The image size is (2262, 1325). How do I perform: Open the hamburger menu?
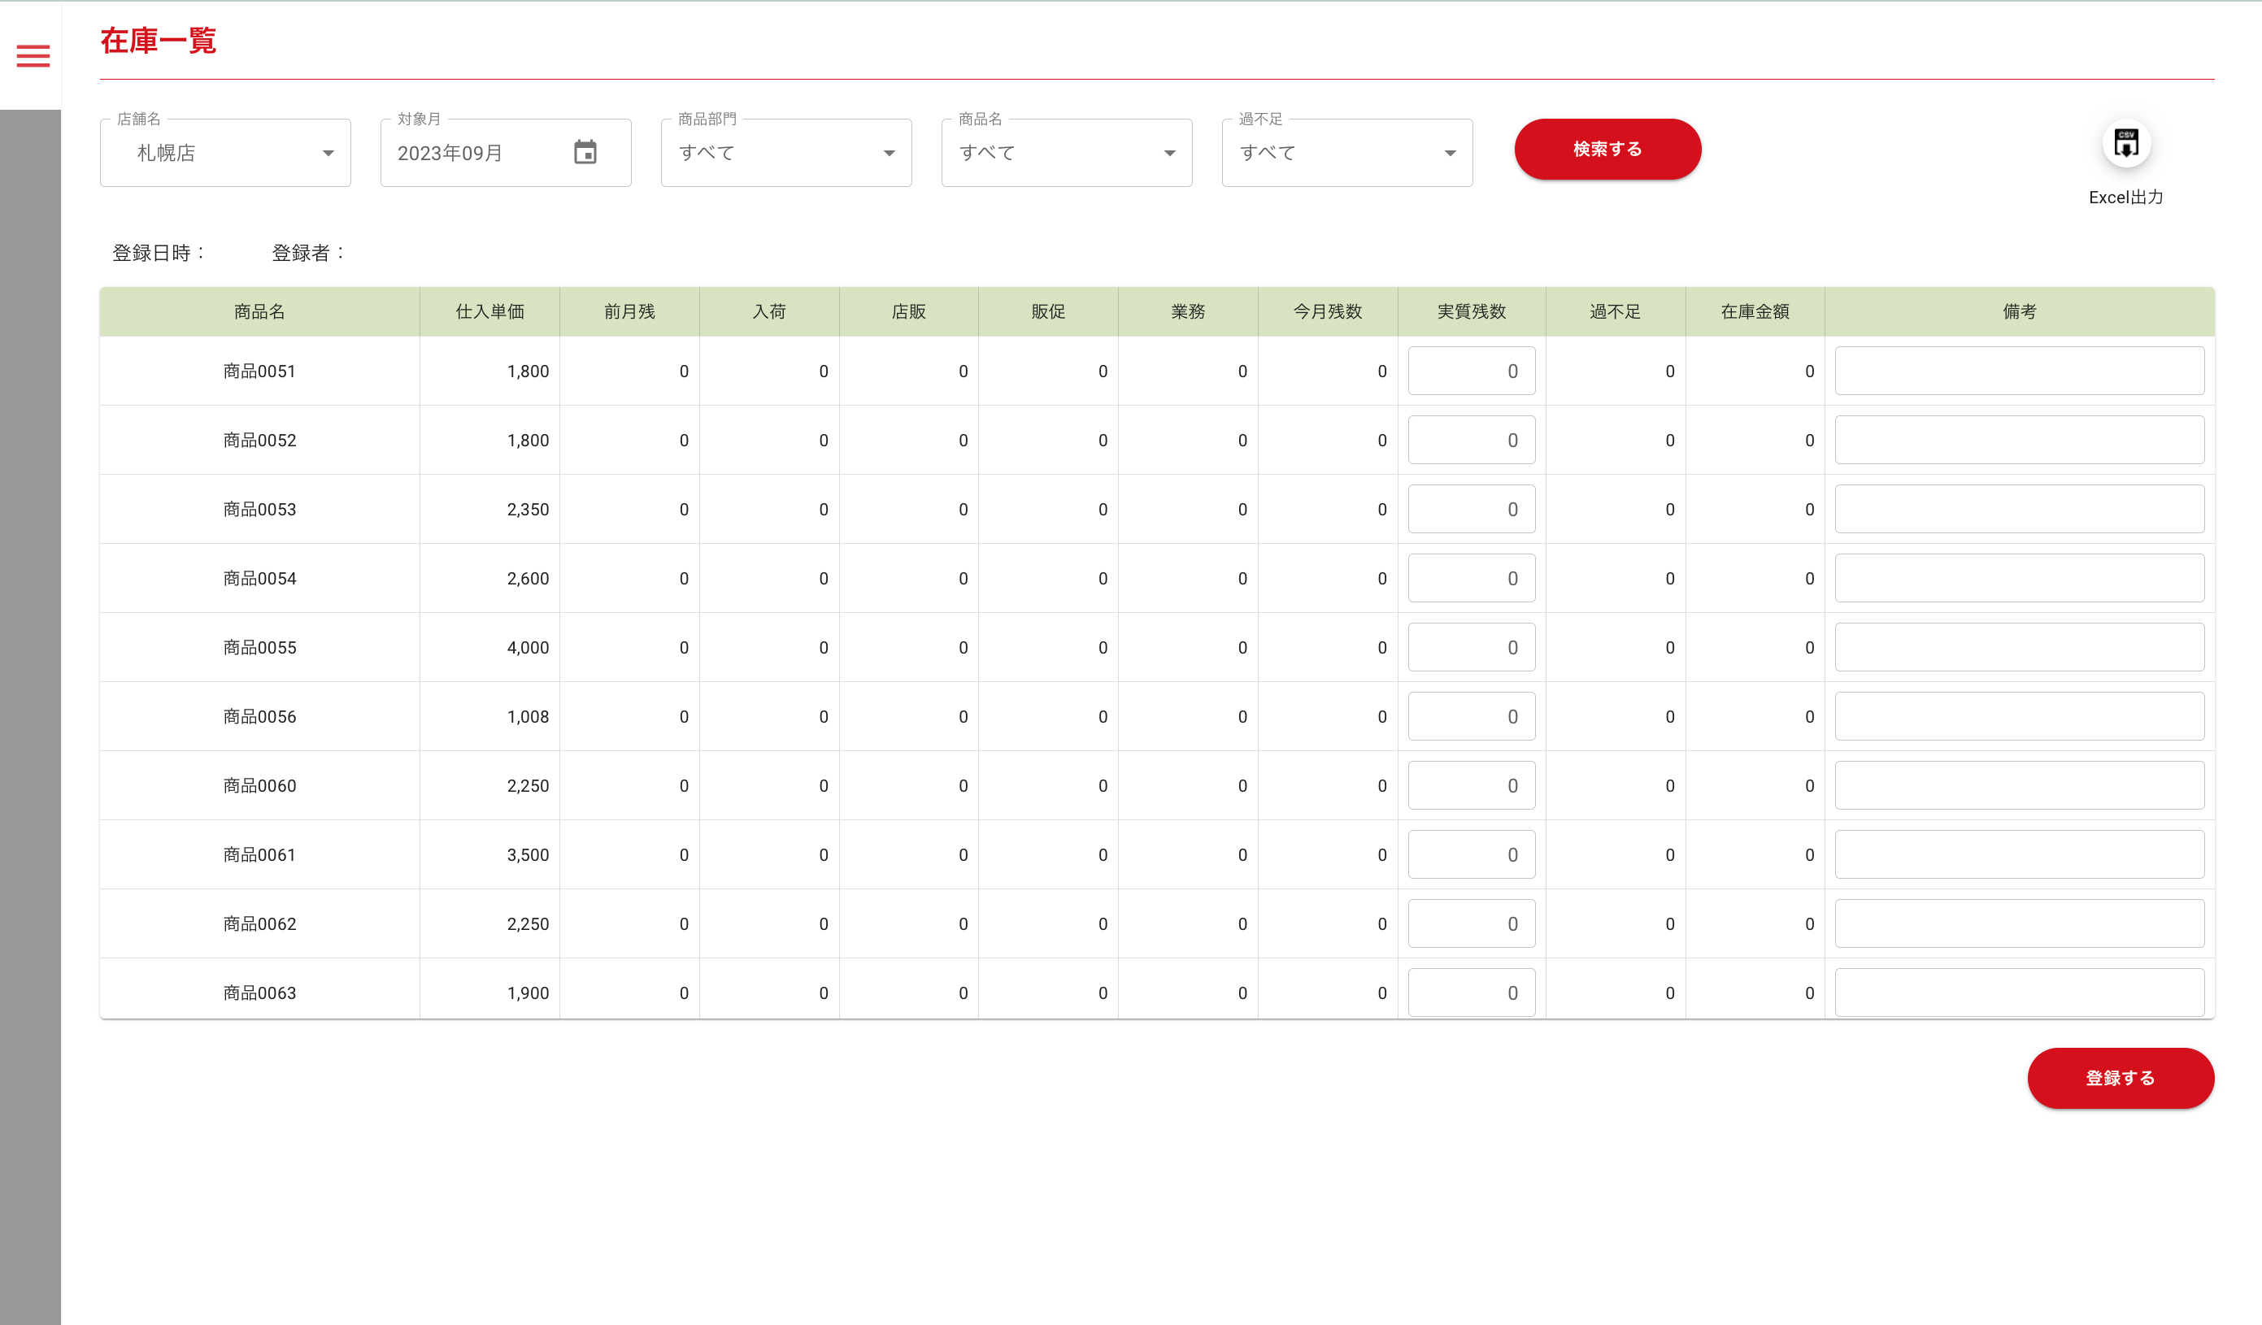33,55
